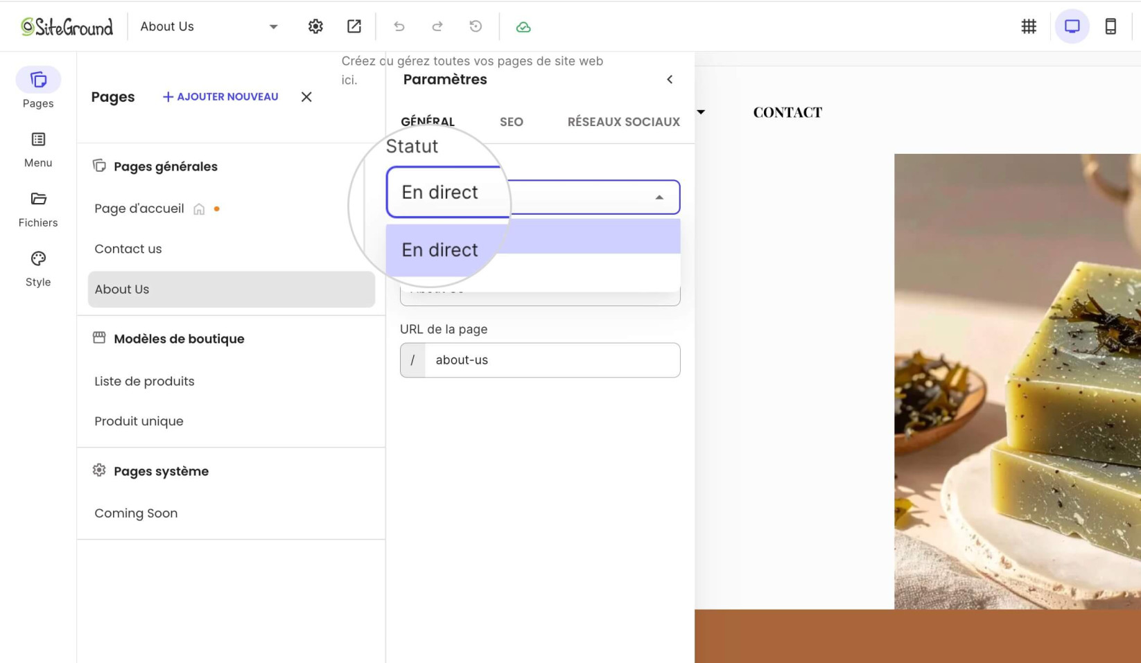Open the About Us page selector dropdown

pyautogui.click(x=209, y=26)
